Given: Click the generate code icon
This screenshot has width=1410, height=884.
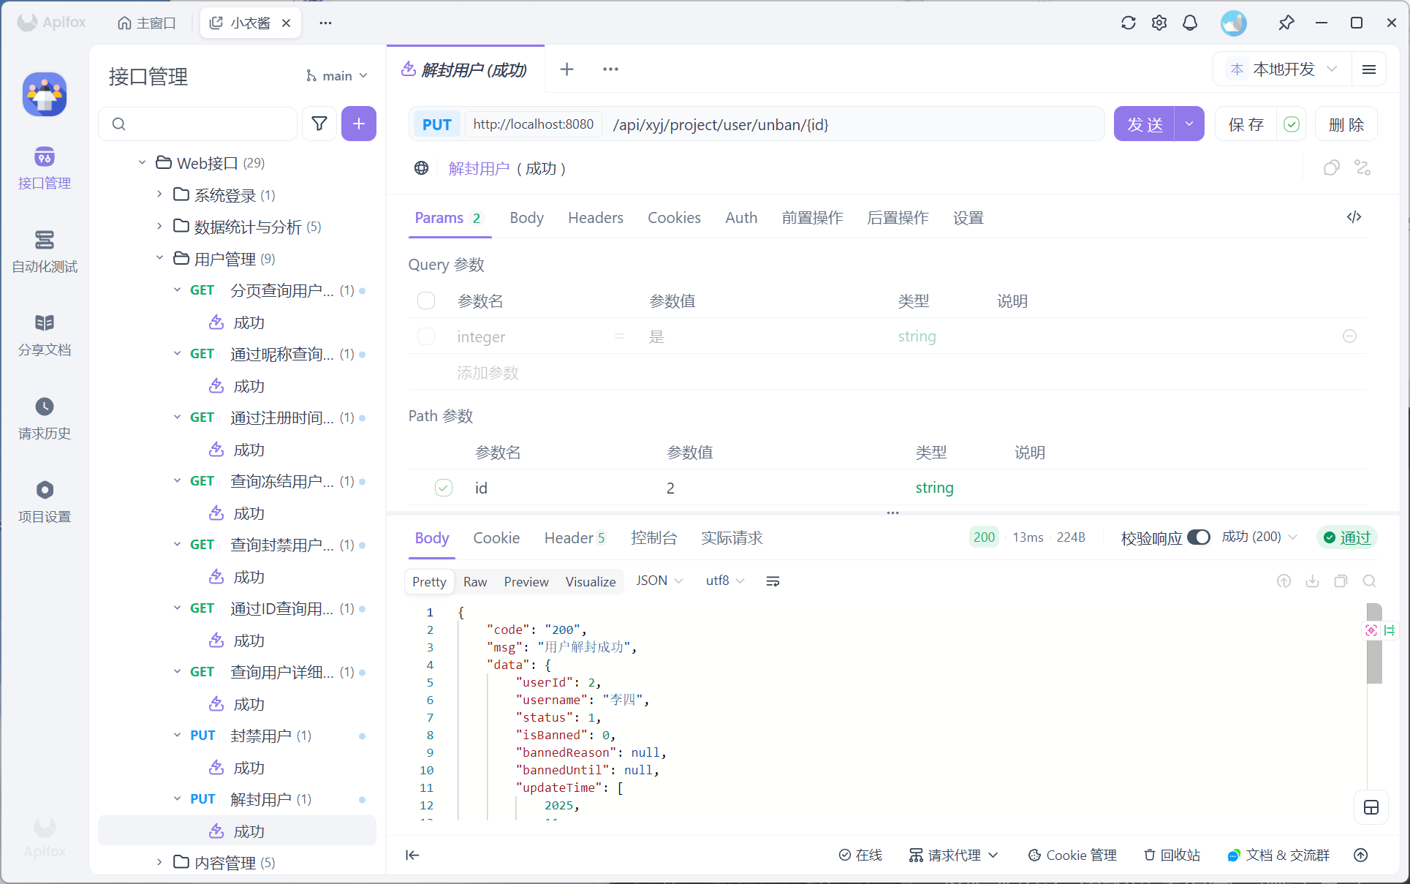Looking at the screenshot, I should coord(1354,217).
